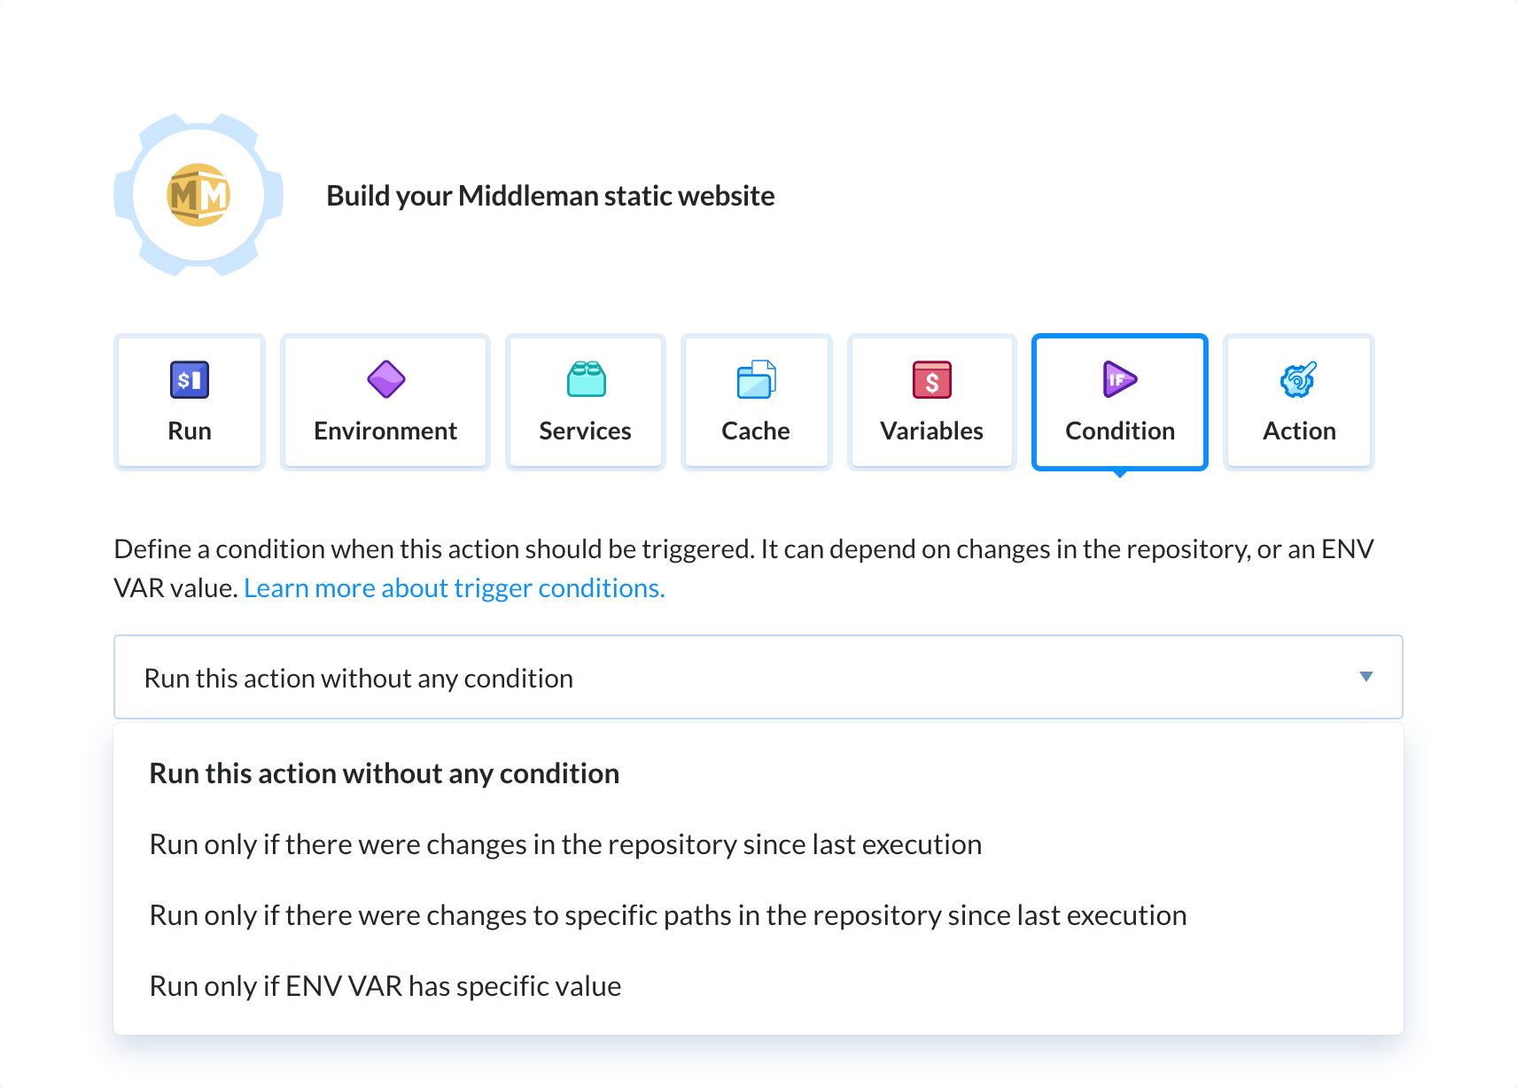Click the Action gear icon
This screenshot has width=1517, height=1088.
pyautogui.click(x=1298, y=379)
